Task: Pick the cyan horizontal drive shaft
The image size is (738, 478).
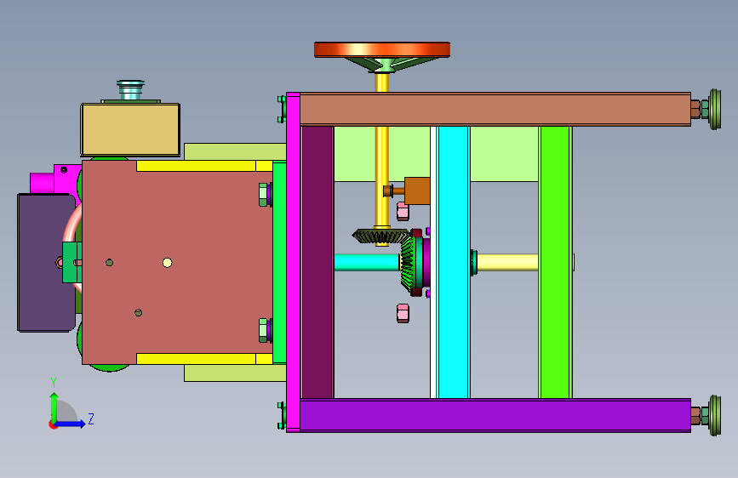Action: click(x=367, y=262)
